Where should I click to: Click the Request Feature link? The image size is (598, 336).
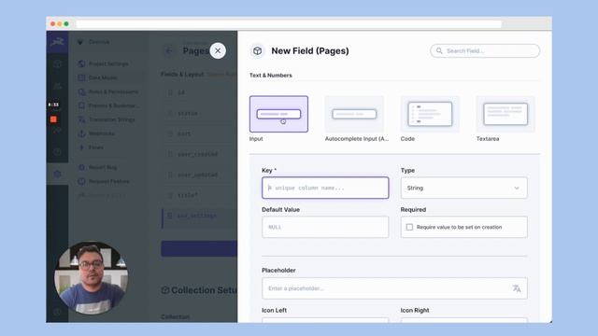pos(109,181)
